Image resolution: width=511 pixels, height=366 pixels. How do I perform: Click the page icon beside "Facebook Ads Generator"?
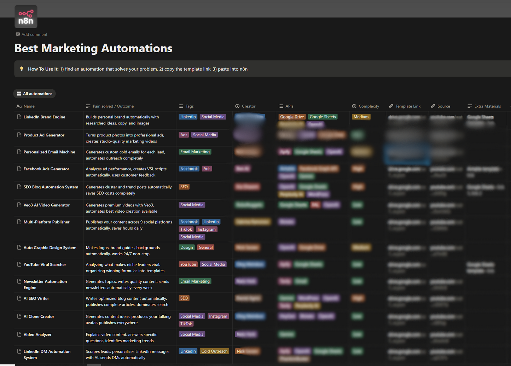[x=19, y=169]
